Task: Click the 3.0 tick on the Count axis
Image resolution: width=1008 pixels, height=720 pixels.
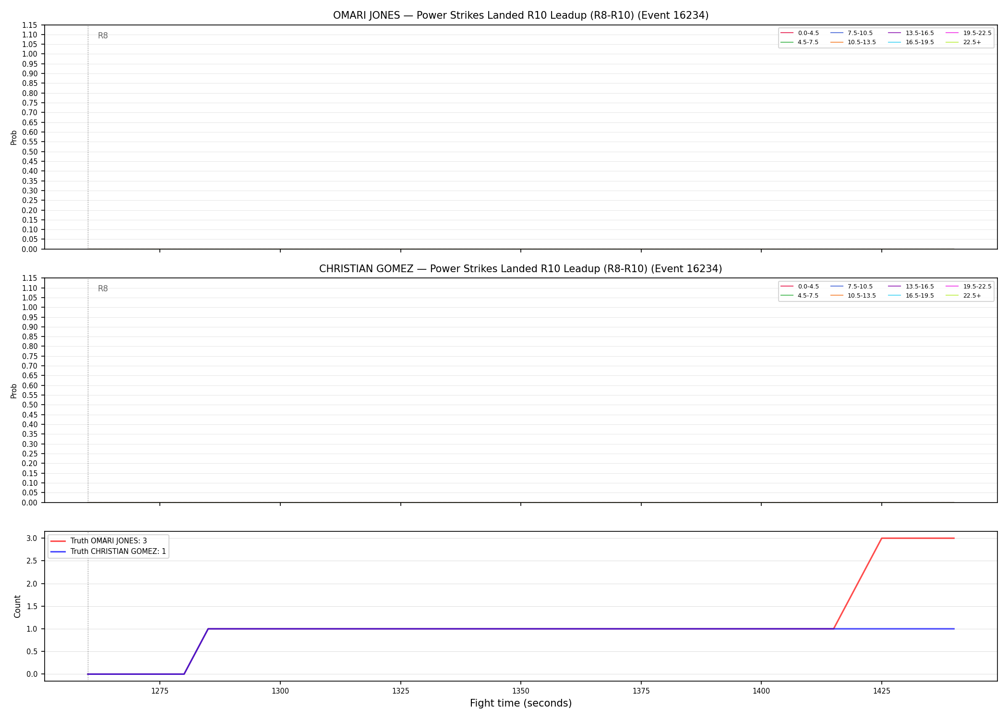Action: 32,539
